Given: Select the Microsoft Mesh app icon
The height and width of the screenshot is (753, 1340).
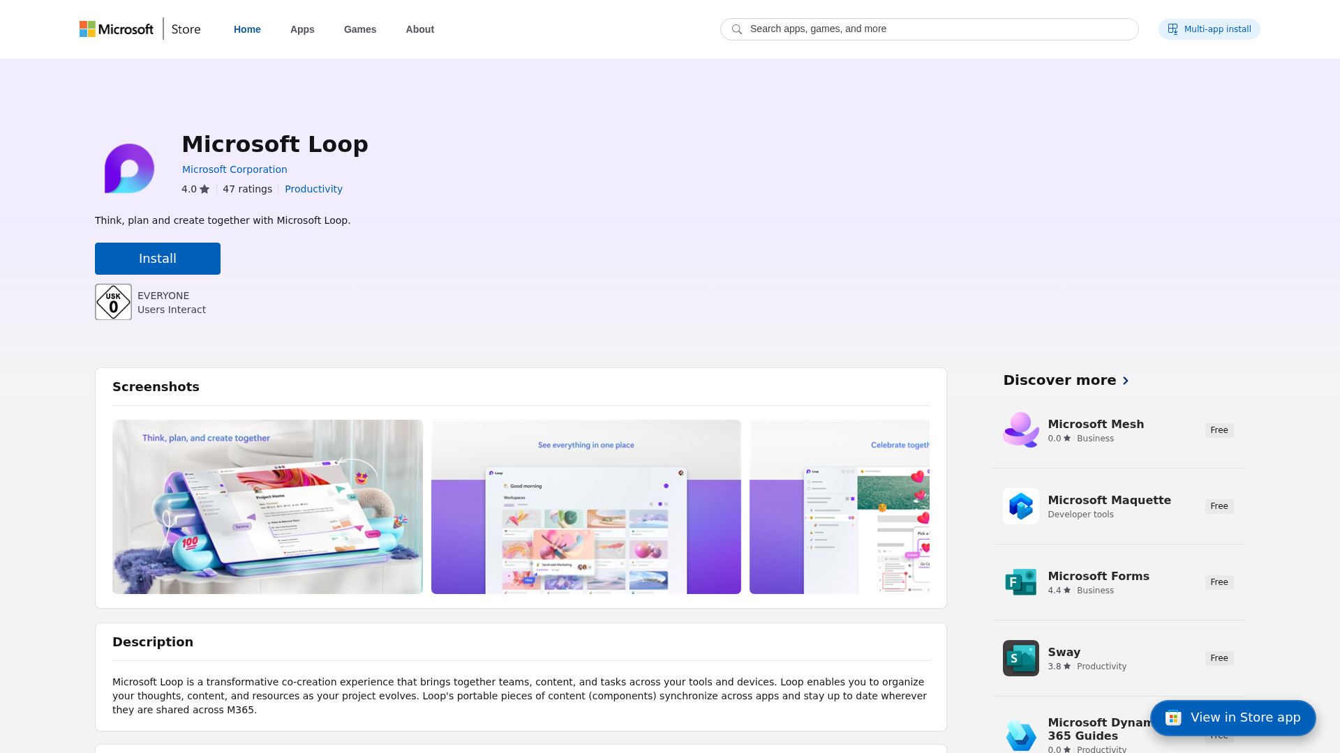Looking at the screenshot, I should [x=1020, y=429].
